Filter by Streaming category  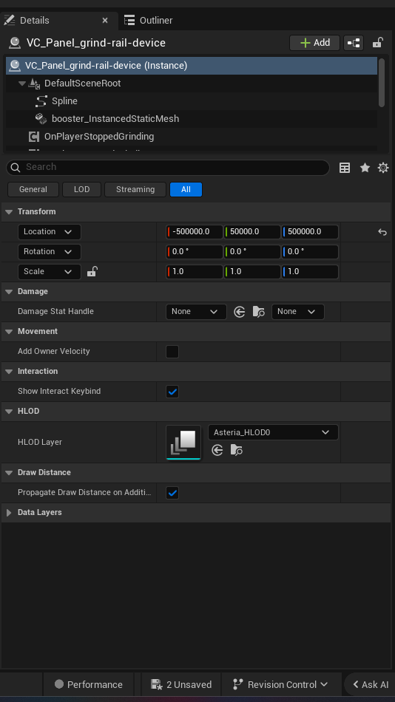[x=135, y=189]
